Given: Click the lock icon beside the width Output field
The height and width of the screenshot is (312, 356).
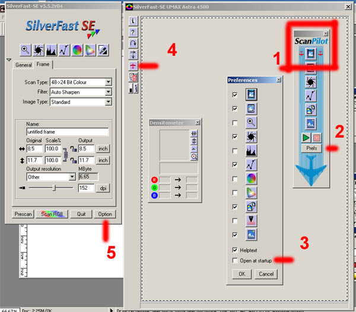Looking at the screenshot, I should [x=74, y=149].
